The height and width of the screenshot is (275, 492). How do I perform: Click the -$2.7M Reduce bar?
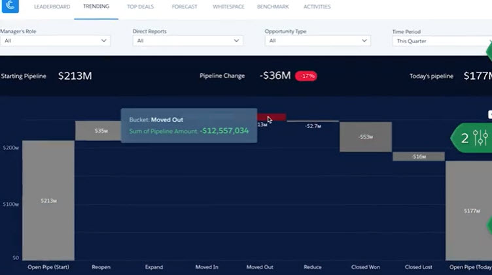(x=313, y=121)
